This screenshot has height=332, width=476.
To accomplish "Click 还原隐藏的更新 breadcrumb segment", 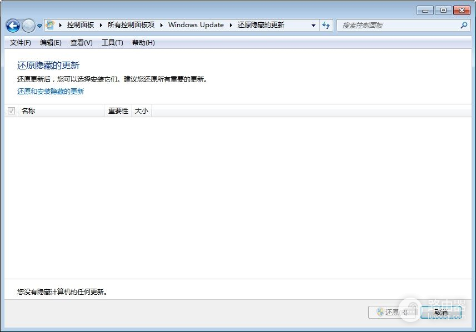I will coord(260,25).
